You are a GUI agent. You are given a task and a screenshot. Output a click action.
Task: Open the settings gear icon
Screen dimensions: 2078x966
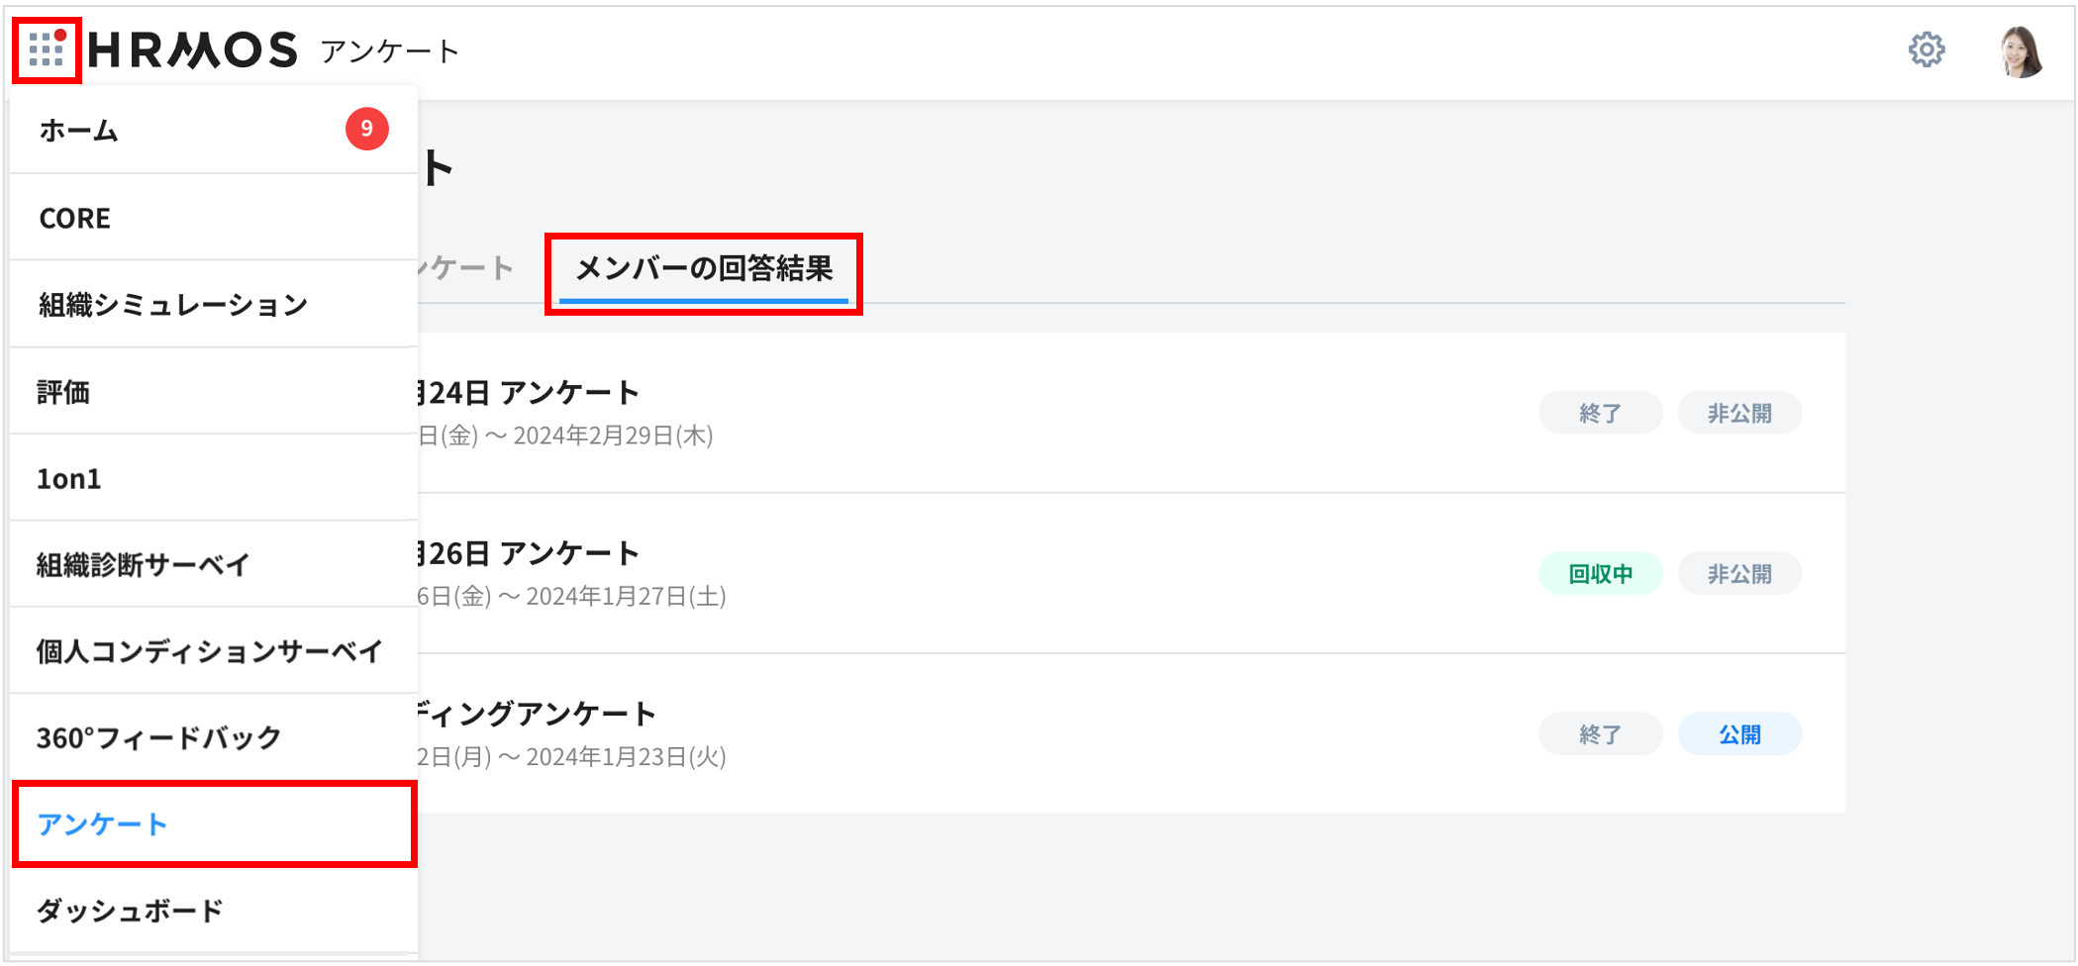pos(1927,48)
